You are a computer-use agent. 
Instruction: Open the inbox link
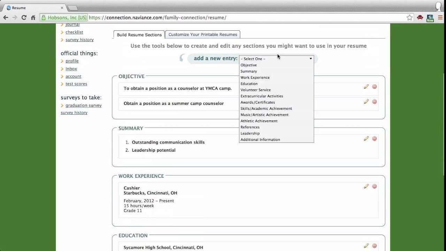point(71,69)
